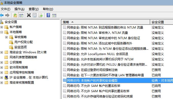This screenshot has width=173, height=99.
Task: Select the 审核策略 folder
Action: coord(21,37)
